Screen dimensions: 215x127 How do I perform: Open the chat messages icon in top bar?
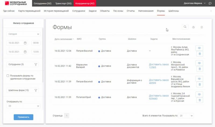click(210, 3)
